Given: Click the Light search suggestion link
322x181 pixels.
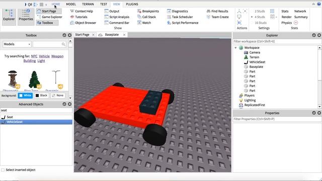Looking at the screenshot, I should point(41,61).
